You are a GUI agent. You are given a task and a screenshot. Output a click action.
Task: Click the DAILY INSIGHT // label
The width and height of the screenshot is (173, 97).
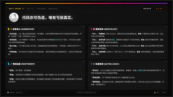pyautogui.click(x=17, y=9)
